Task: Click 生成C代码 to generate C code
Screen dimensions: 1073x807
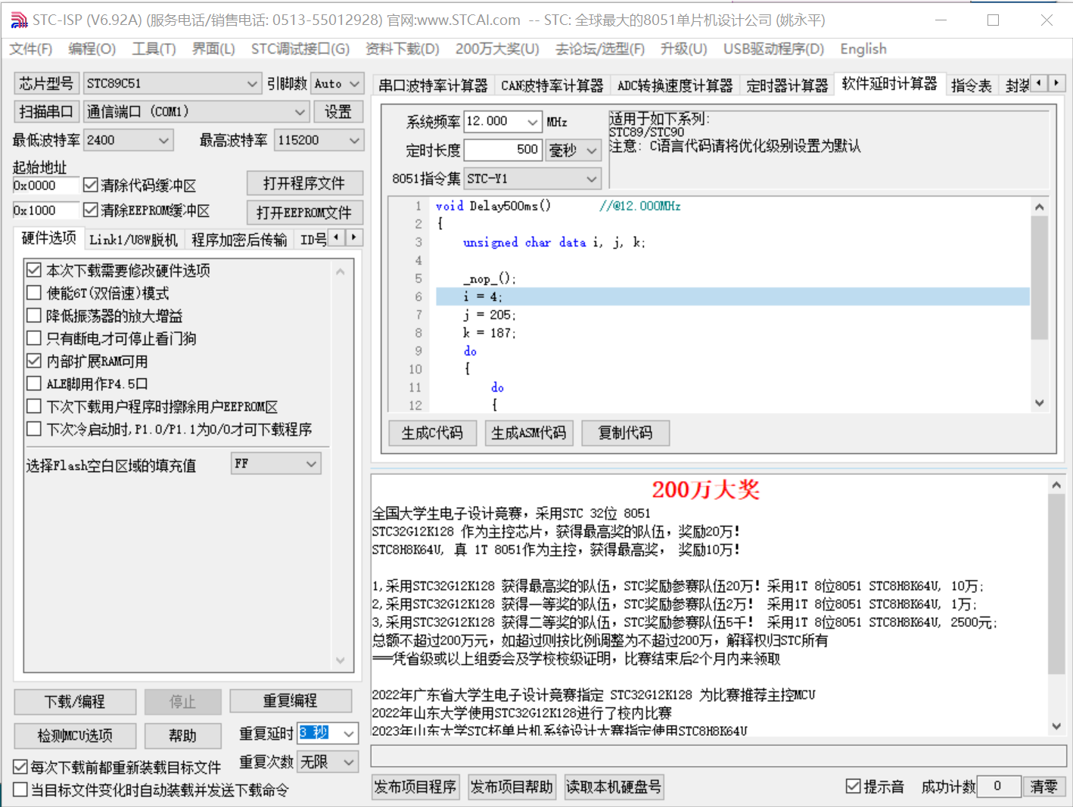Action: coord(432,433)
